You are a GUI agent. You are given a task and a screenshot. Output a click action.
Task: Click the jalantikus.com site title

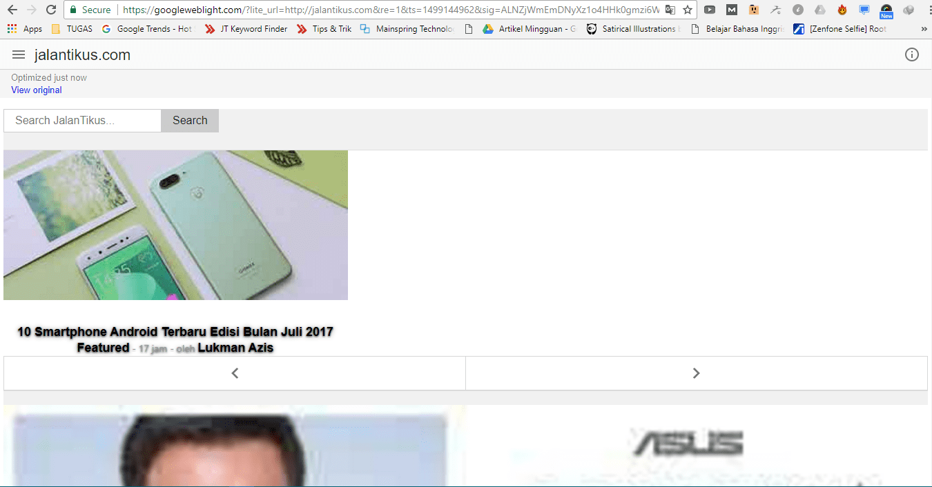coord(82,55)
